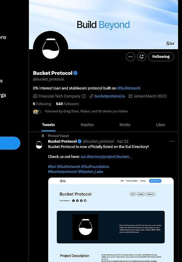Open the large Bucket Protocol profile picture
The width and height of the screenshot is (182, 262).
51,49
